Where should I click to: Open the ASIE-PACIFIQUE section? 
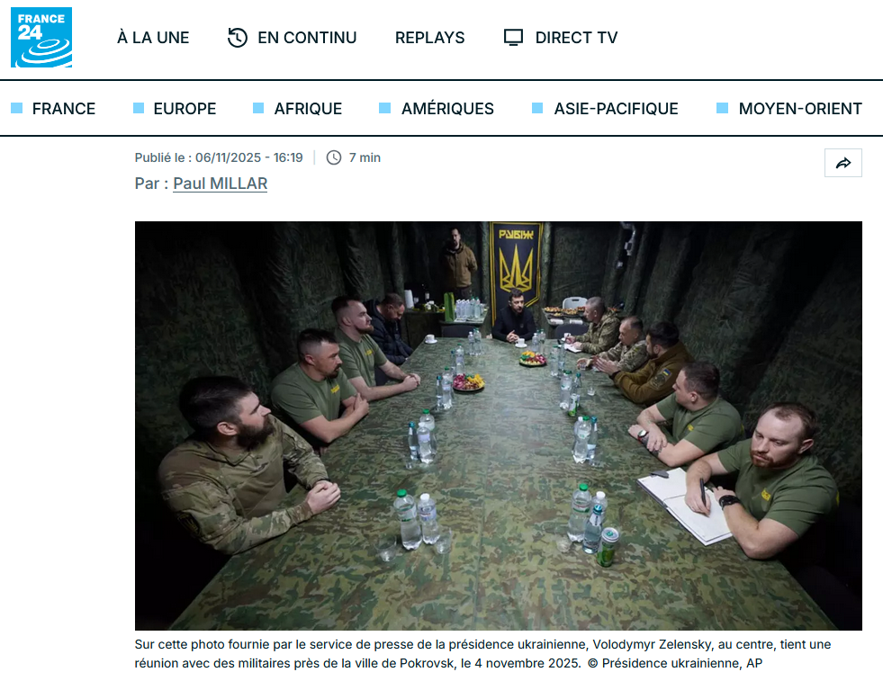coord(616,109)
